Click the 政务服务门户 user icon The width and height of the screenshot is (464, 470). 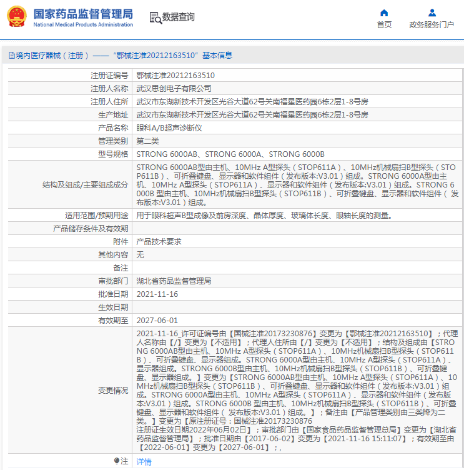(432, 13)
